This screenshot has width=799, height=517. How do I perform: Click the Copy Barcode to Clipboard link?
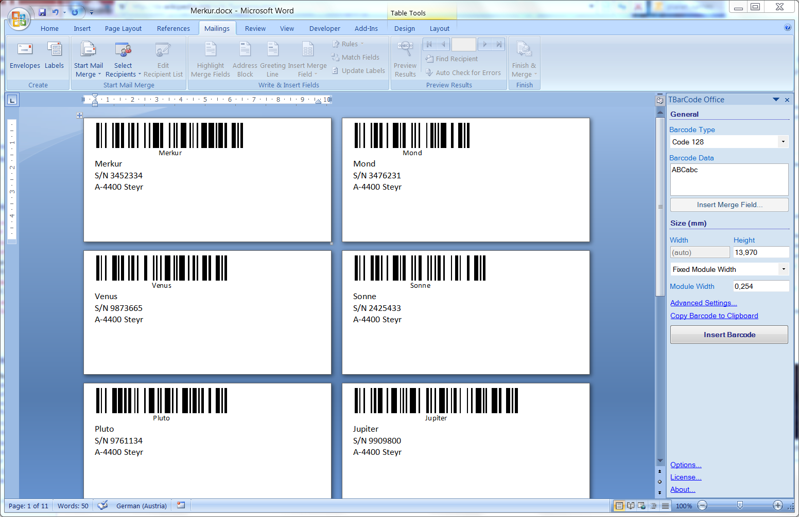714,316
